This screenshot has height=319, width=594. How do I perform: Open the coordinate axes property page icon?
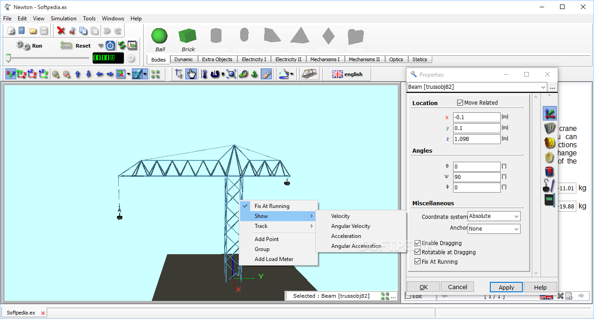coord(550,113)
